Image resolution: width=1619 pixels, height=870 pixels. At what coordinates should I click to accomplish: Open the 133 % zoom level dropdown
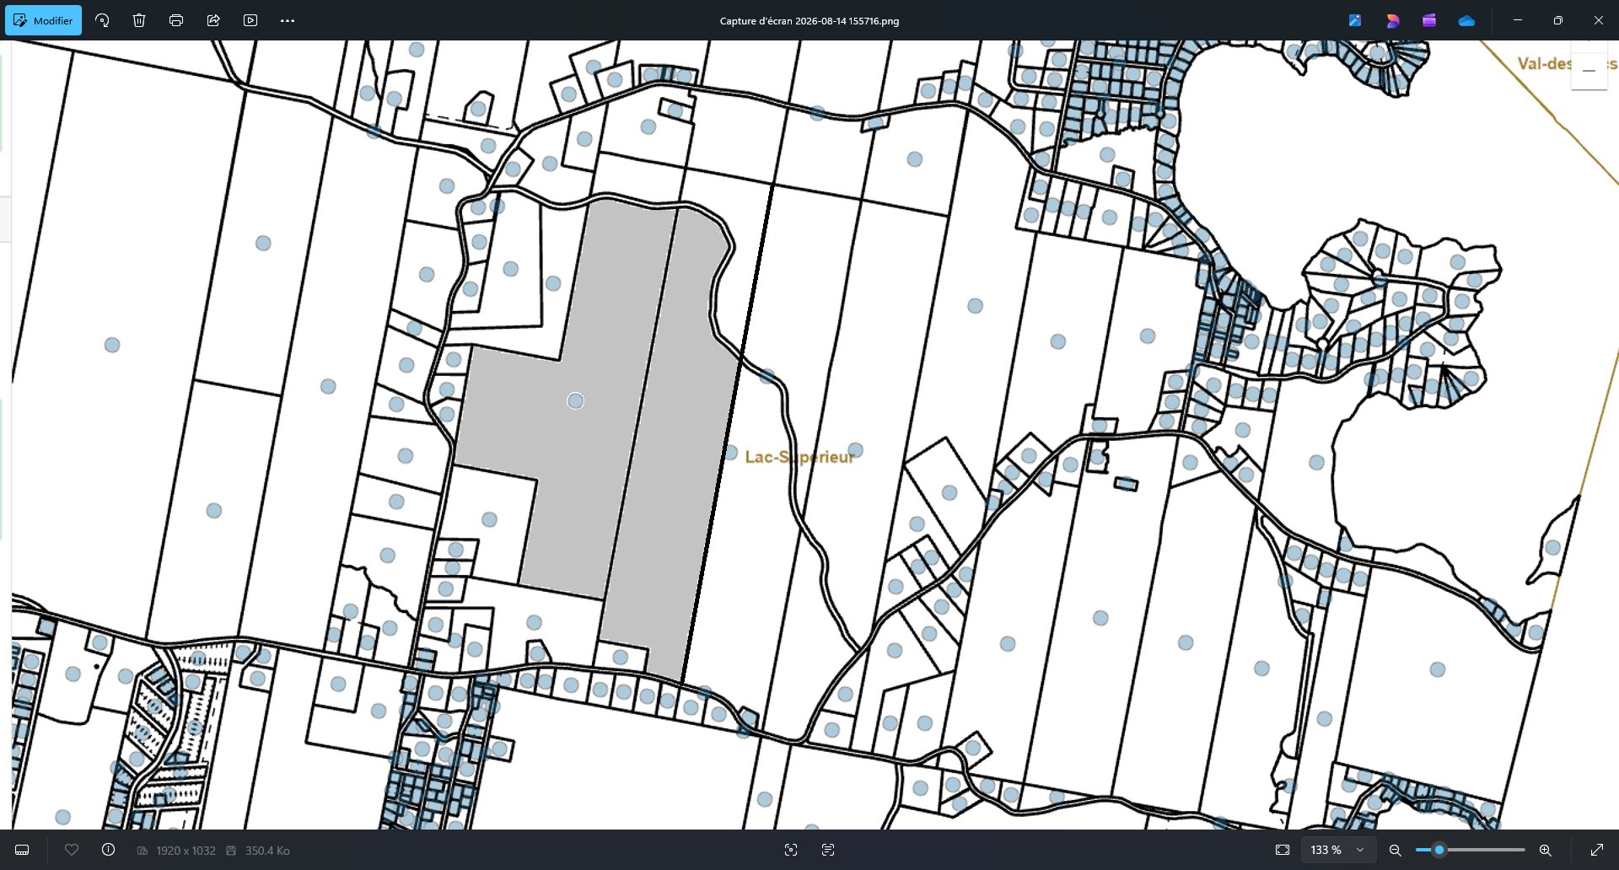pos(1337,850)
